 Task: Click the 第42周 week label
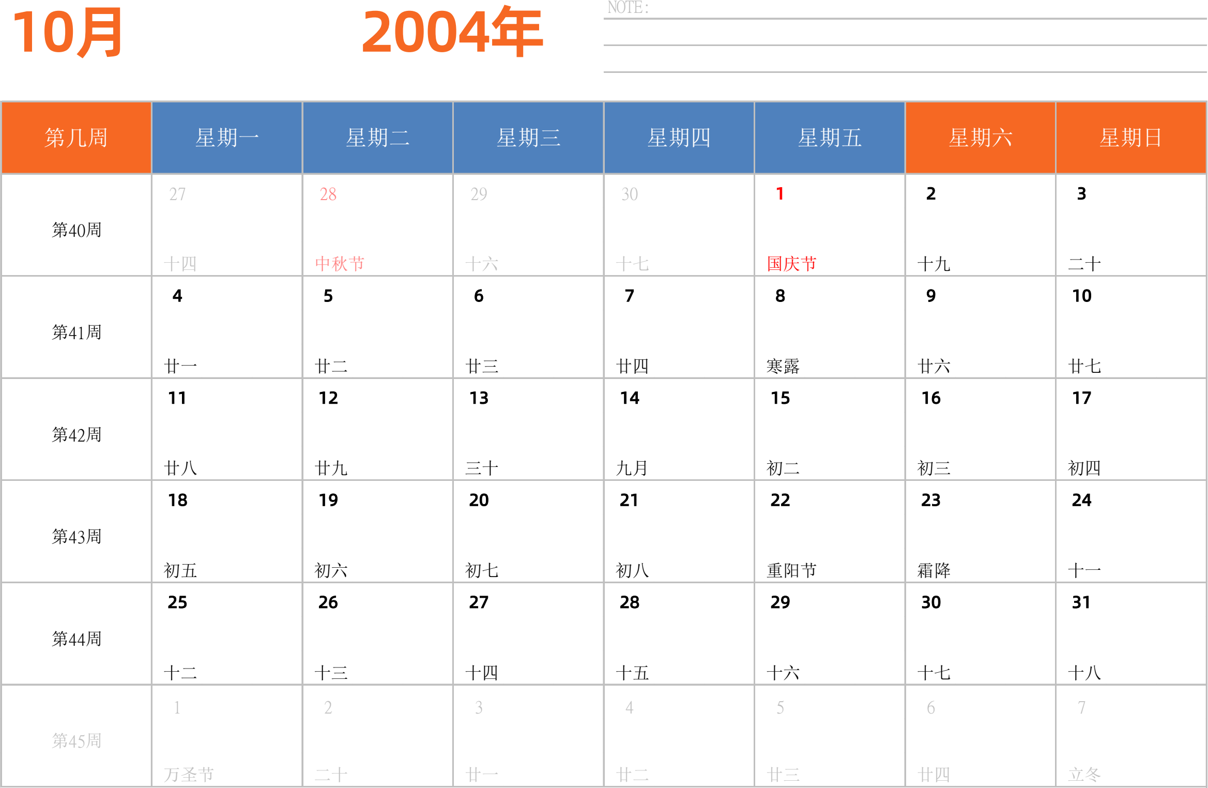(x=77, y=435)
